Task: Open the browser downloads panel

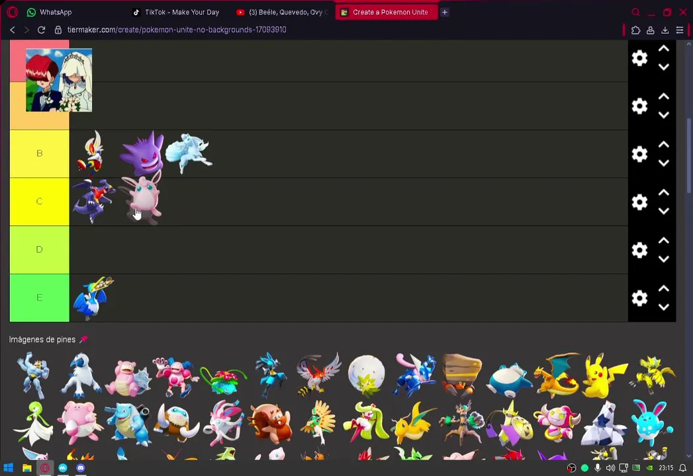Action: (x=665, y=30)
